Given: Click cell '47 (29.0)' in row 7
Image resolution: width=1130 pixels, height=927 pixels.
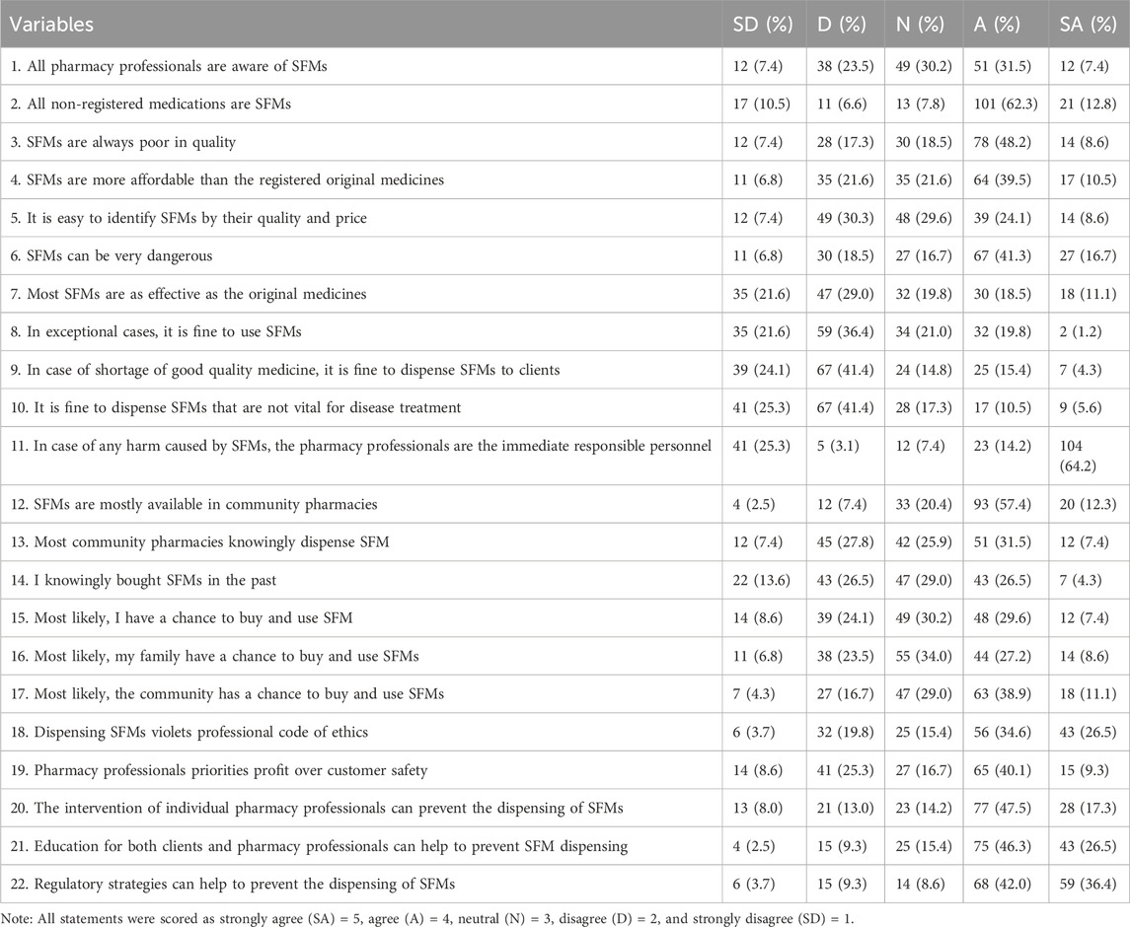Looking at the screenshot, I should click(x=846, y=294).
